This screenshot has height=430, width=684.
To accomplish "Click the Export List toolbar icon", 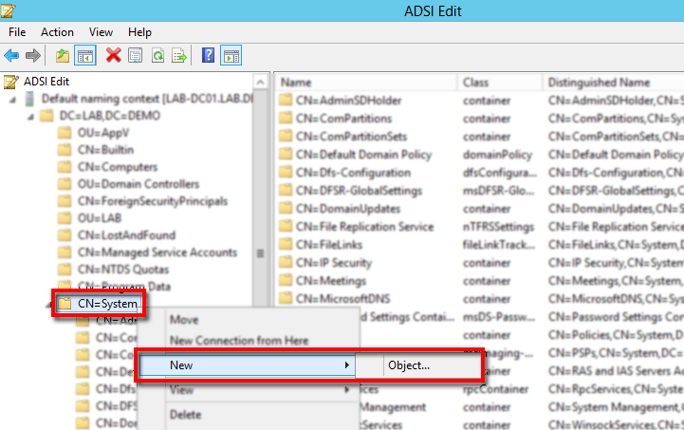I will [x=178, y=56].
